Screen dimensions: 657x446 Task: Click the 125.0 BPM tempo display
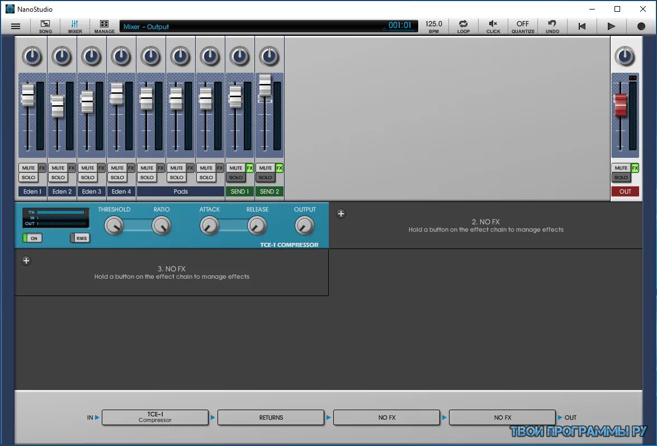click(434, 26)
